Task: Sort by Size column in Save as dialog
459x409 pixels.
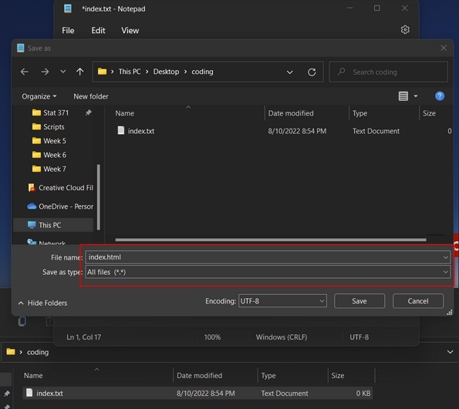Action: pos(429,113)
